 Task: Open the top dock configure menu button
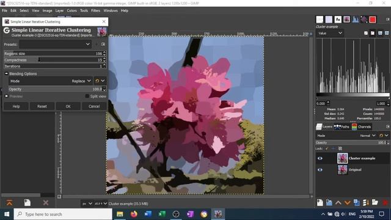[x=388, y=19]
